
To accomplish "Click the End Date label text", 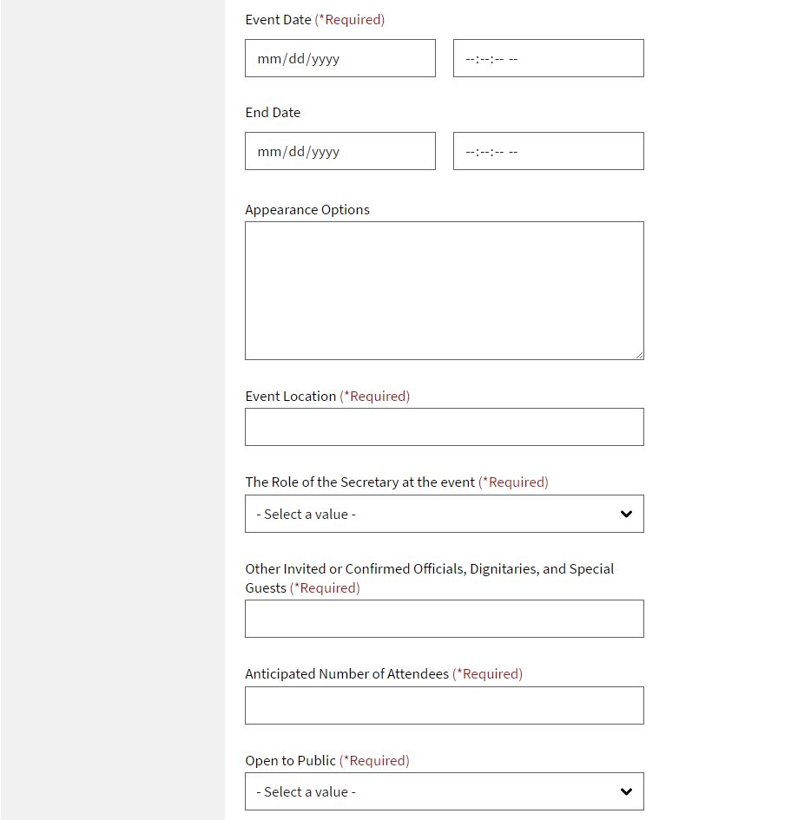I will coord(273,113).
